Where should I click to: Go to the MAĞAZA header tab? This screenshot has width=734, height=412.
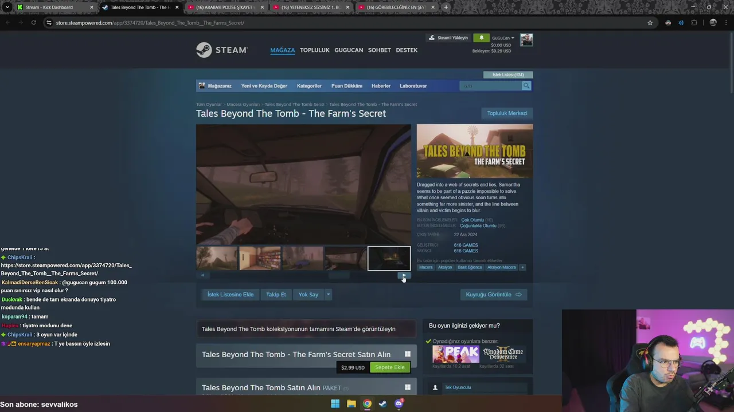(282, 50)
